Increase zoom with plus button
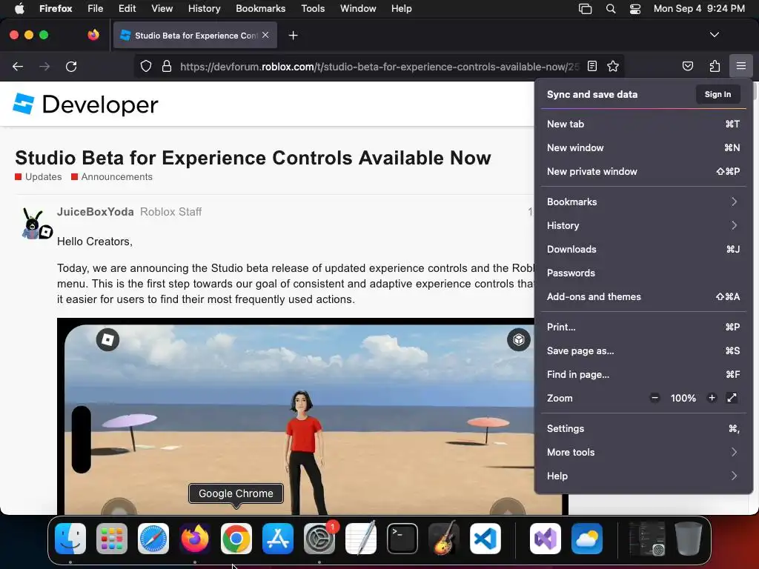 [x=712, y=398]
